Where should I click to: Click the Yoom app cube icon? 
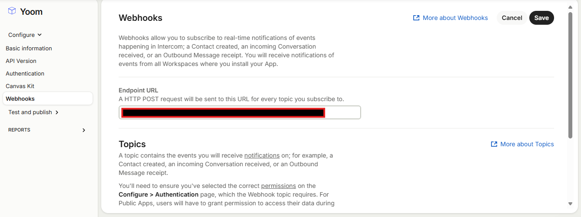12,11
